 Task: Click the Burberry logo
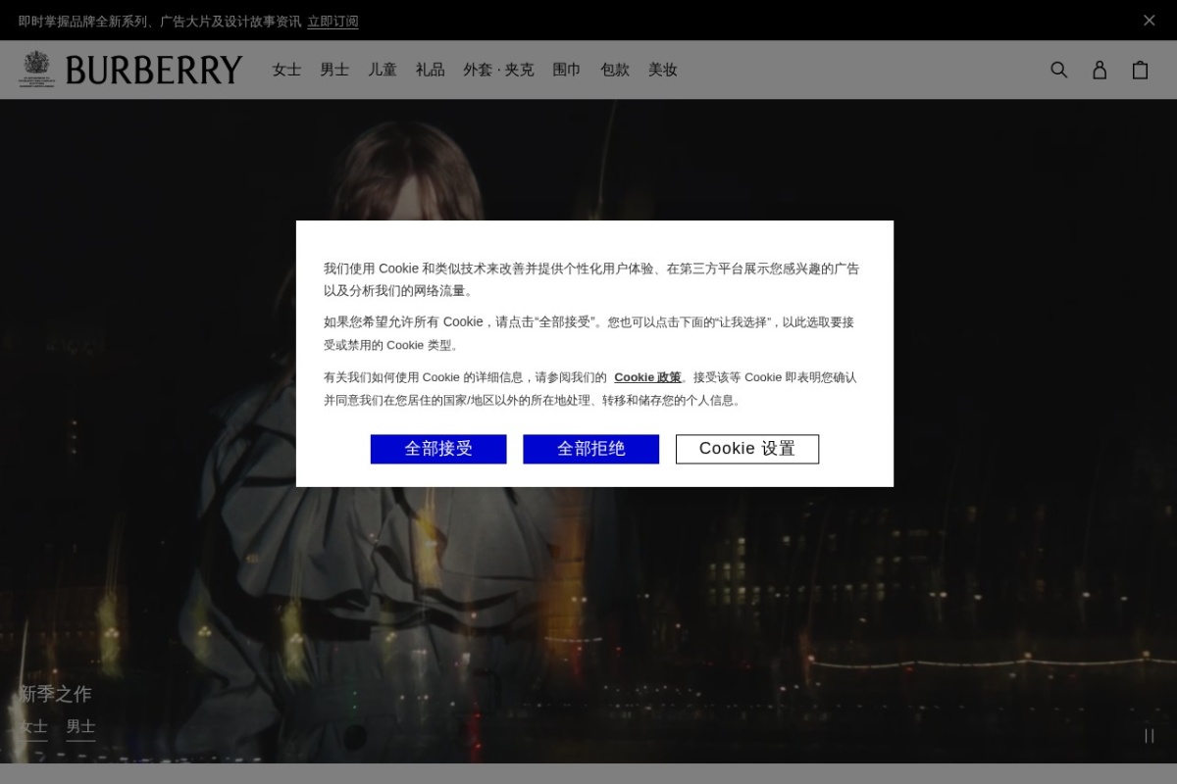point(130,70)
